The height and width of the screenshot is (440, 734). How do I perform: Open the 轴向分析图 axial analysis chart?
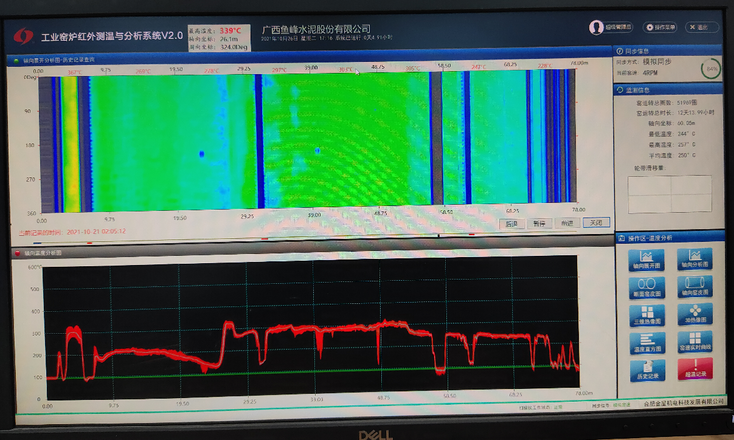pos(694,260)
